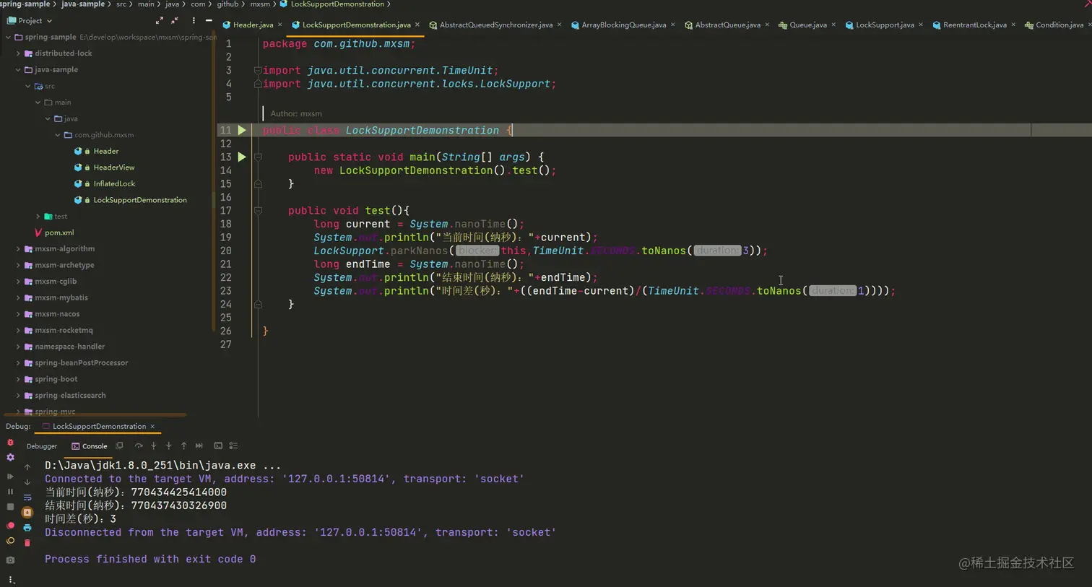Click the Step Over debug icon
The height and width of the screenshot is (587, 1092).
coord(139,446)
